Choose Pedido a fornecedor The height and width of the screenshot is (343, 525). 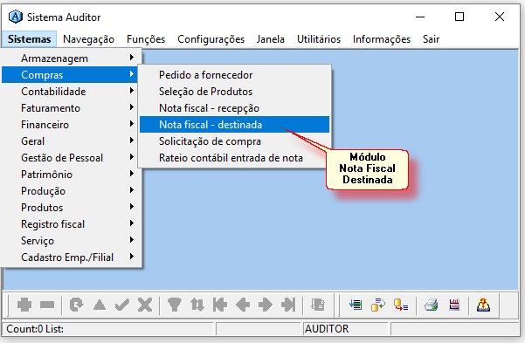[234, 75]
